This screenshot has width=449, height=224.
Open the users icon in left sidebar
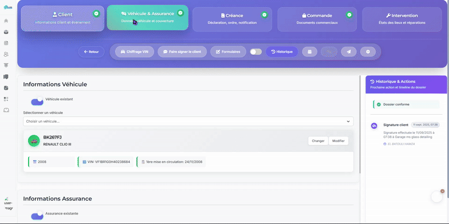click(x=6, y=54)
